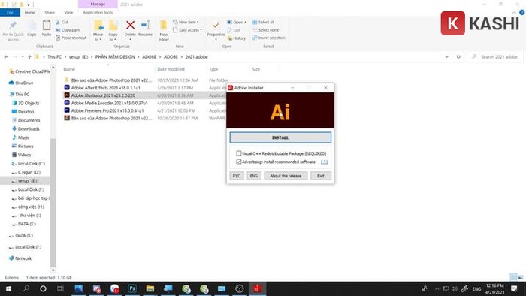The image size is (526, 296).
Task: Open the advertising help [?] link
Action: [324, 162]
